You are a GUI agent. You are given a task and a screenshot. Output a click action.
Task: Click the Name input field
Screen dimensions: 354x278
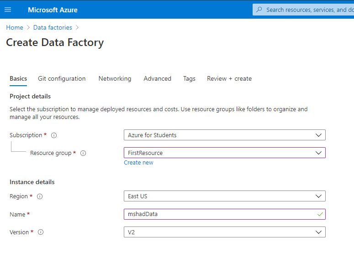(219, 214)
